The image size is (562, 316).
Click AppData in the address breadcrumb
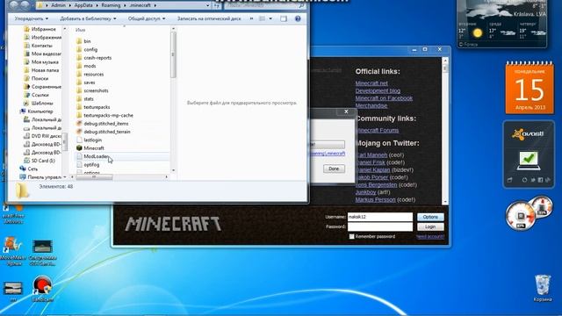click(83, 5)
